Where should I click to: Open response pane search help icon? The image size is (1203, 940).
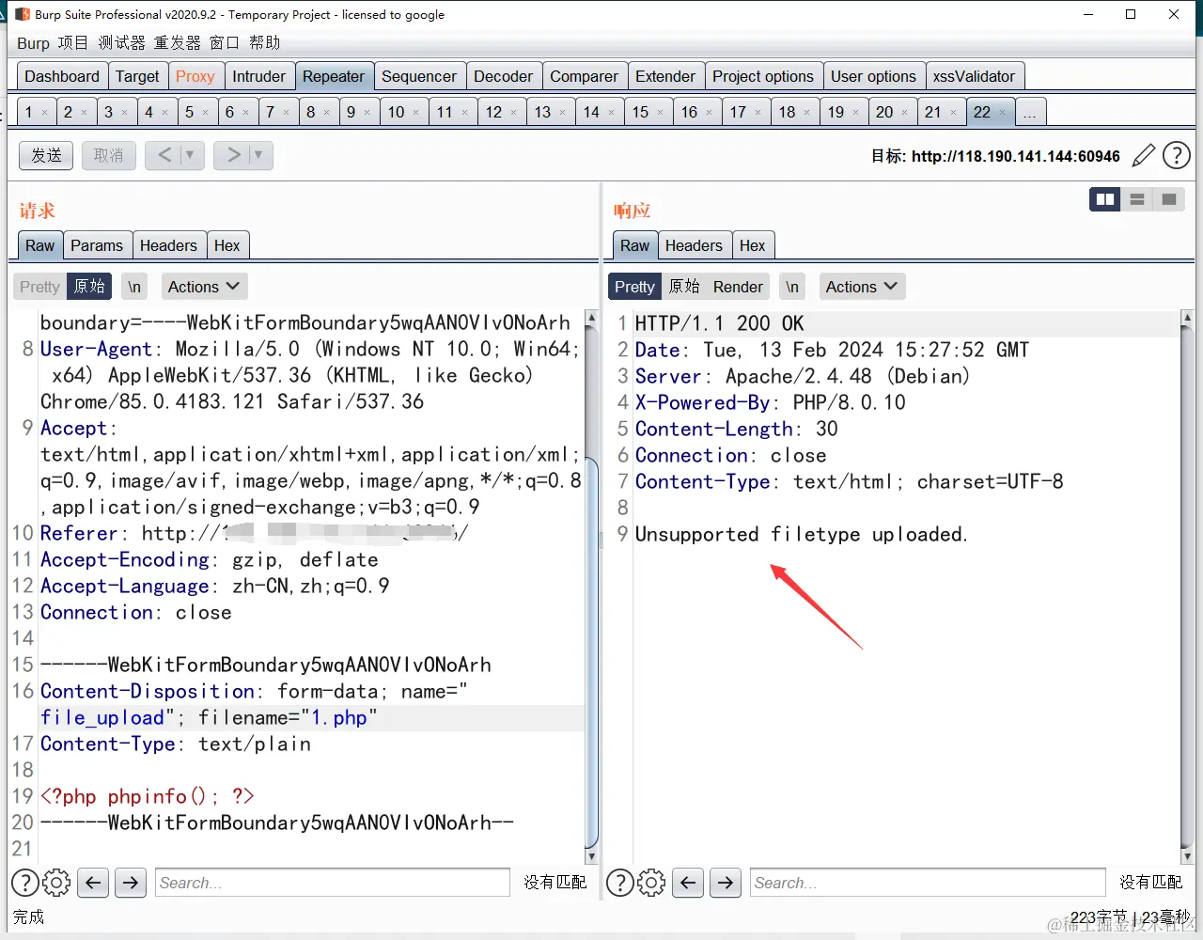(620, 883)
